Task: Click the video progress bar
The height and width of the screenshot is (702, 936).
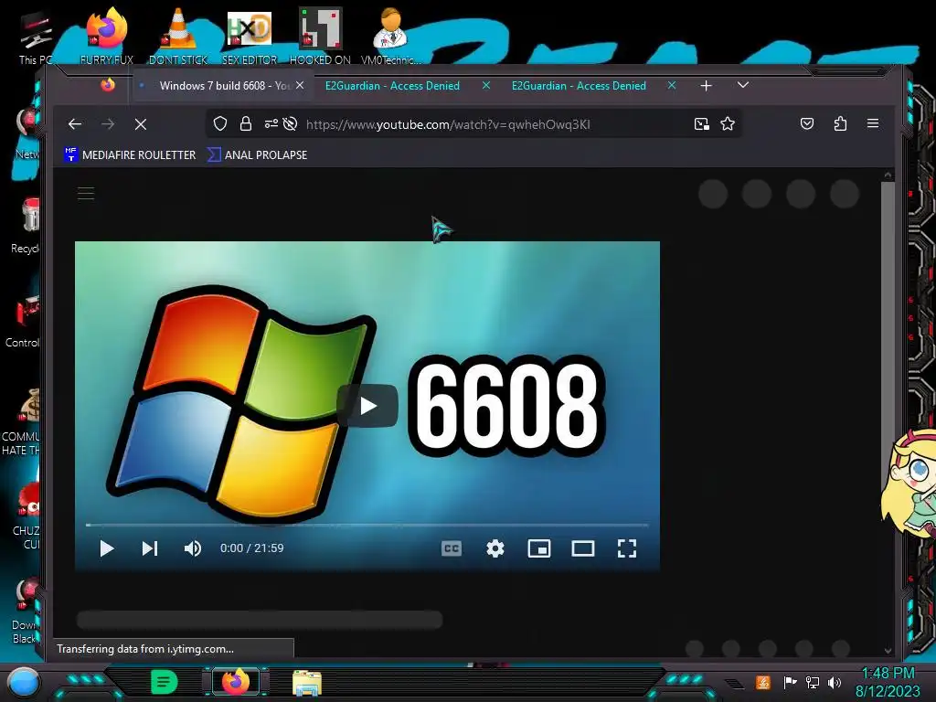Action: (367, 525)
